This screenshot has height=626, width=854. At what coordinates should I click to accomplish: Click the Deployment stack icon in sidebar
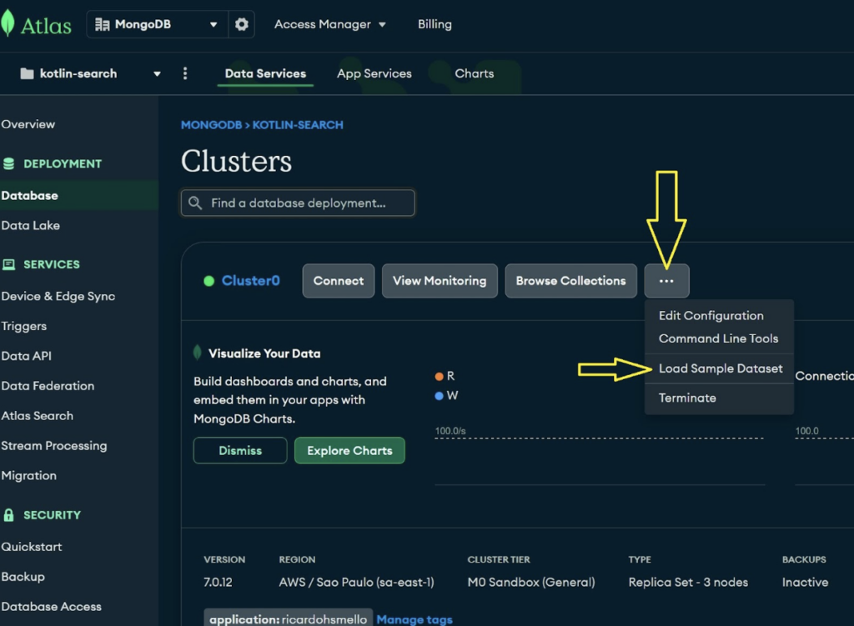coord(9,164)
